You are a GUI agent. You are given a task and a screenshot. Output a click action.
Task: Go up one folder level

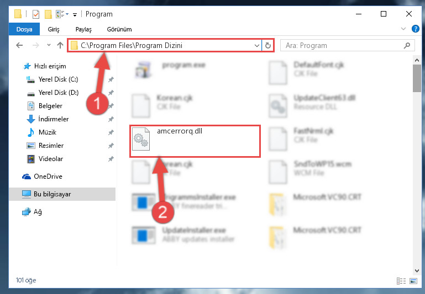60,45
